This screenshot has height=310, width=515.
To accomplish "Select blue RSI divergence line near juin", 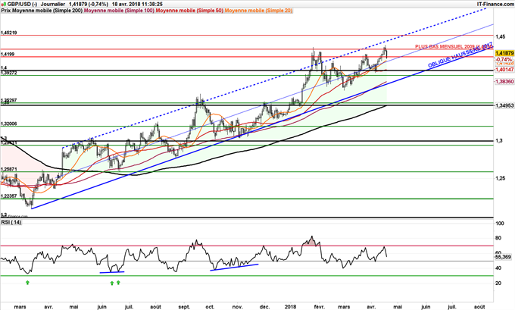I will pyautogui.click(x=112, y=272).
